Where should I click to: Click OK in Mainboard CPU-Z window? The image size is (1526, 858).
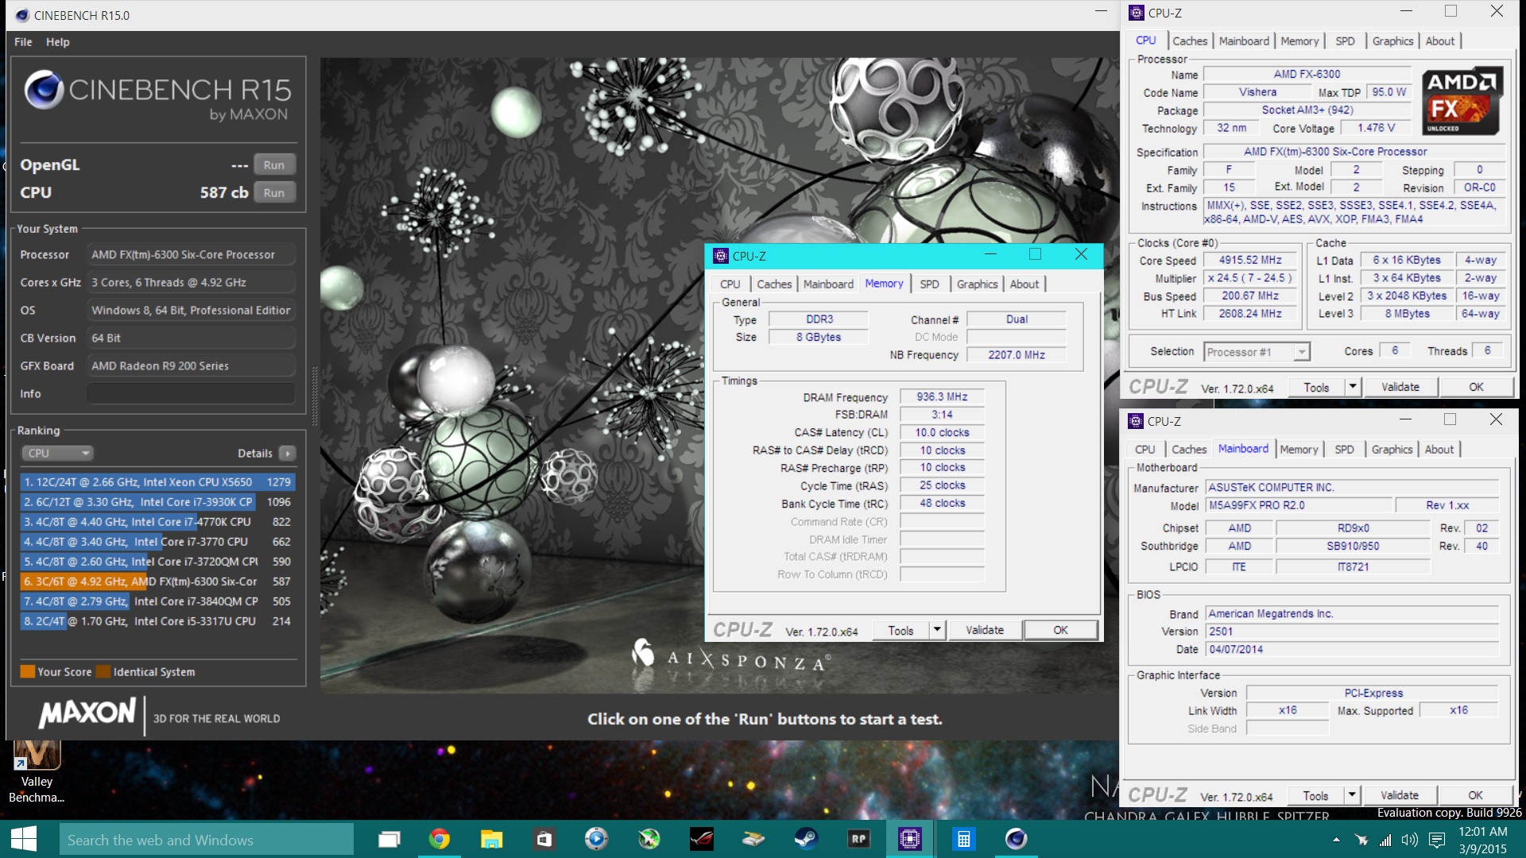coord(1476,796)
